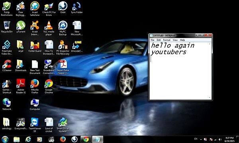The height and width of the screenshot is (143, 239).
Task: Select the New Microsoft document icon
Action: (77, 28)
